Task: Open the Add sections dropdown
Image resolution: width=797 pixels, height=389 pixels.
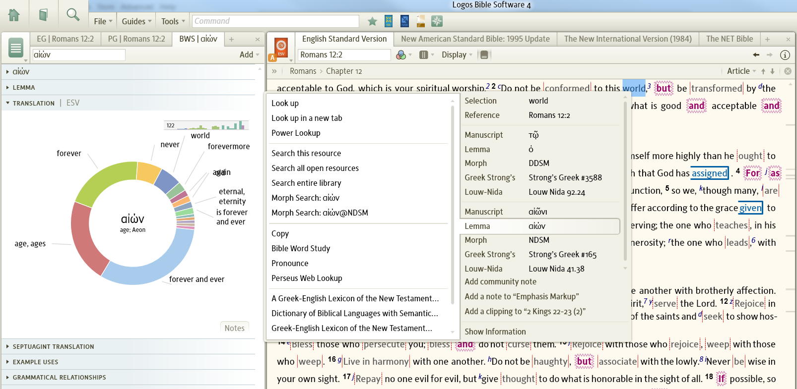Action: pyautogui.click(x=250, y=55)
